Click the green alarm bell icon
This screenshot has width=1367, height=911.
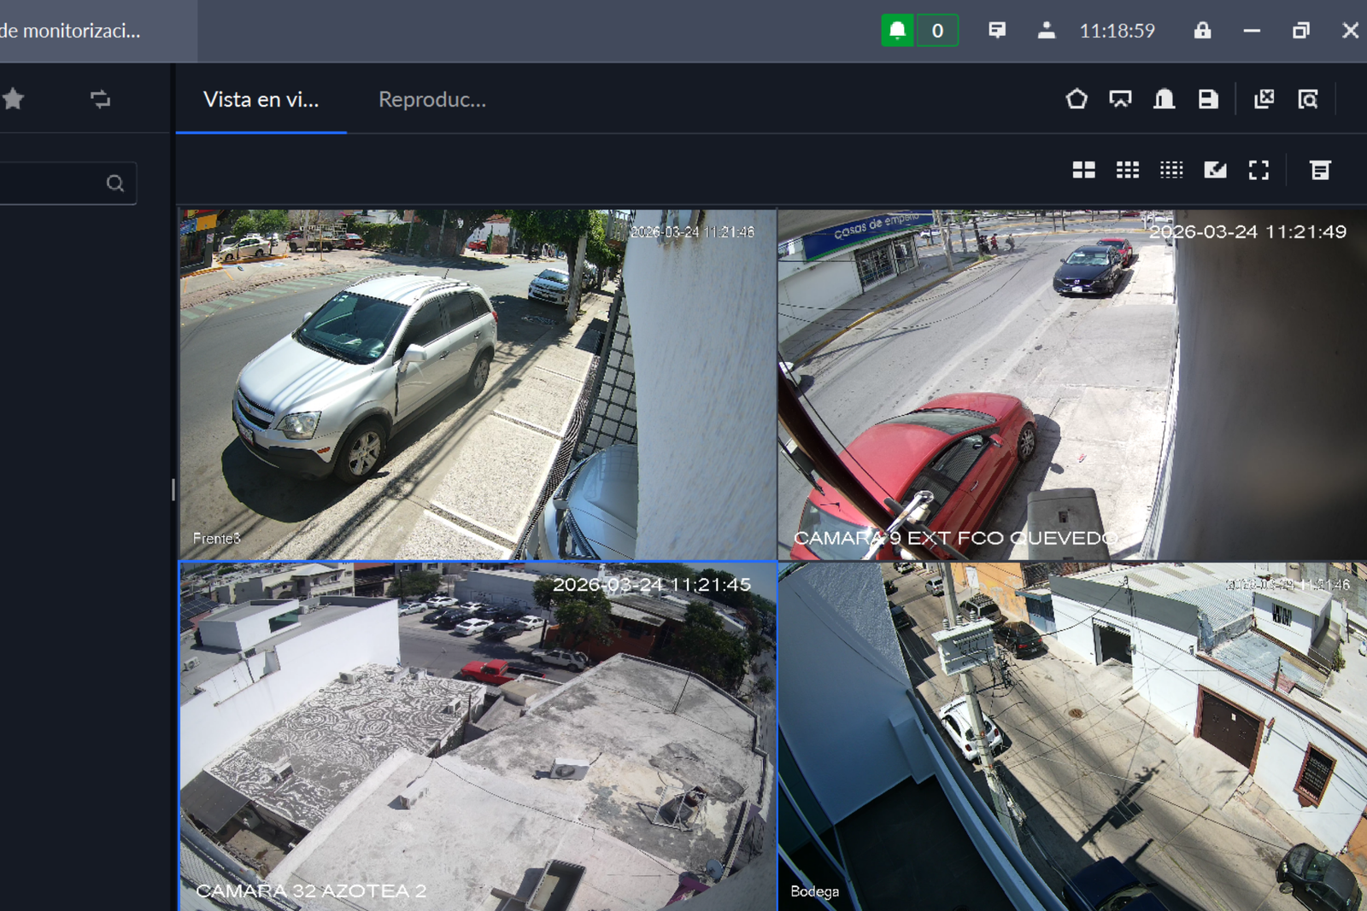point(897,31)
